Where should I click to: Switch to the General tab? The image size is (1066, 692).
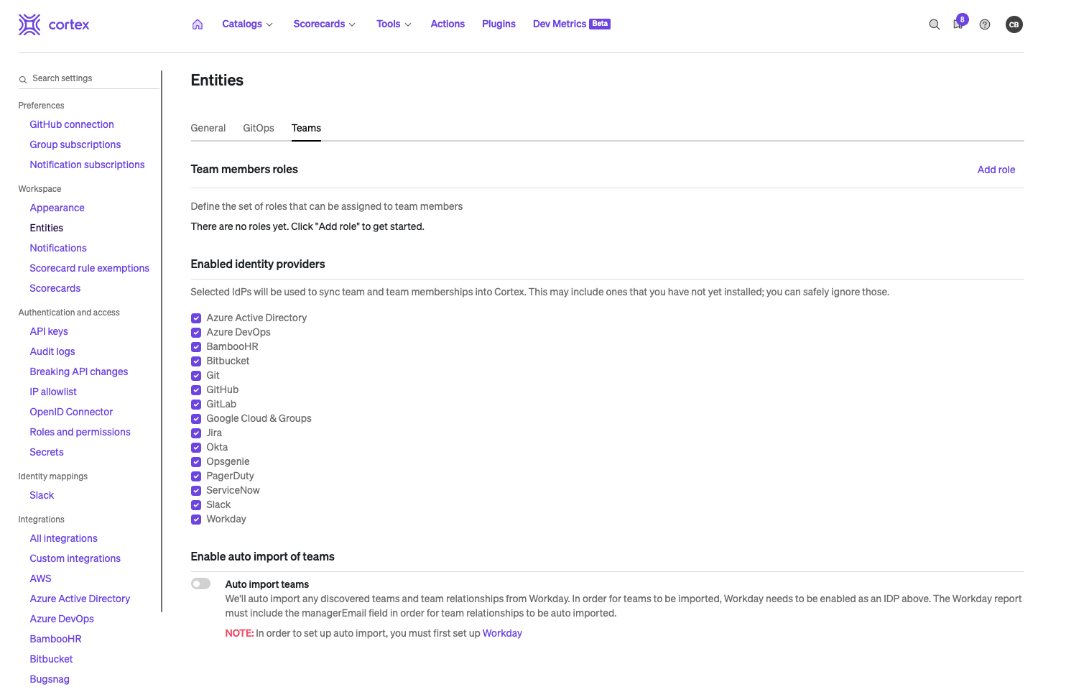[208, 128]
